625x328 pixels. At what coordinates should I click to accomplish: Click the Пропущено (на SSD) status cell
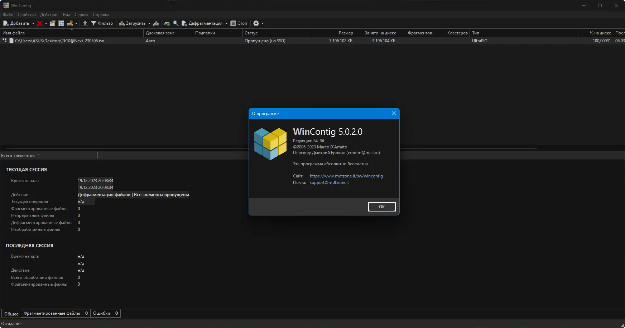(265, 41)
